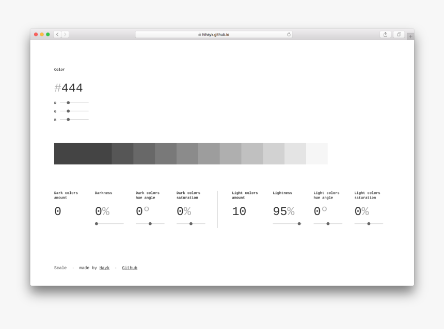Add a new tab with plus button
Screen dimensions: 444x329
click(410, 37)
